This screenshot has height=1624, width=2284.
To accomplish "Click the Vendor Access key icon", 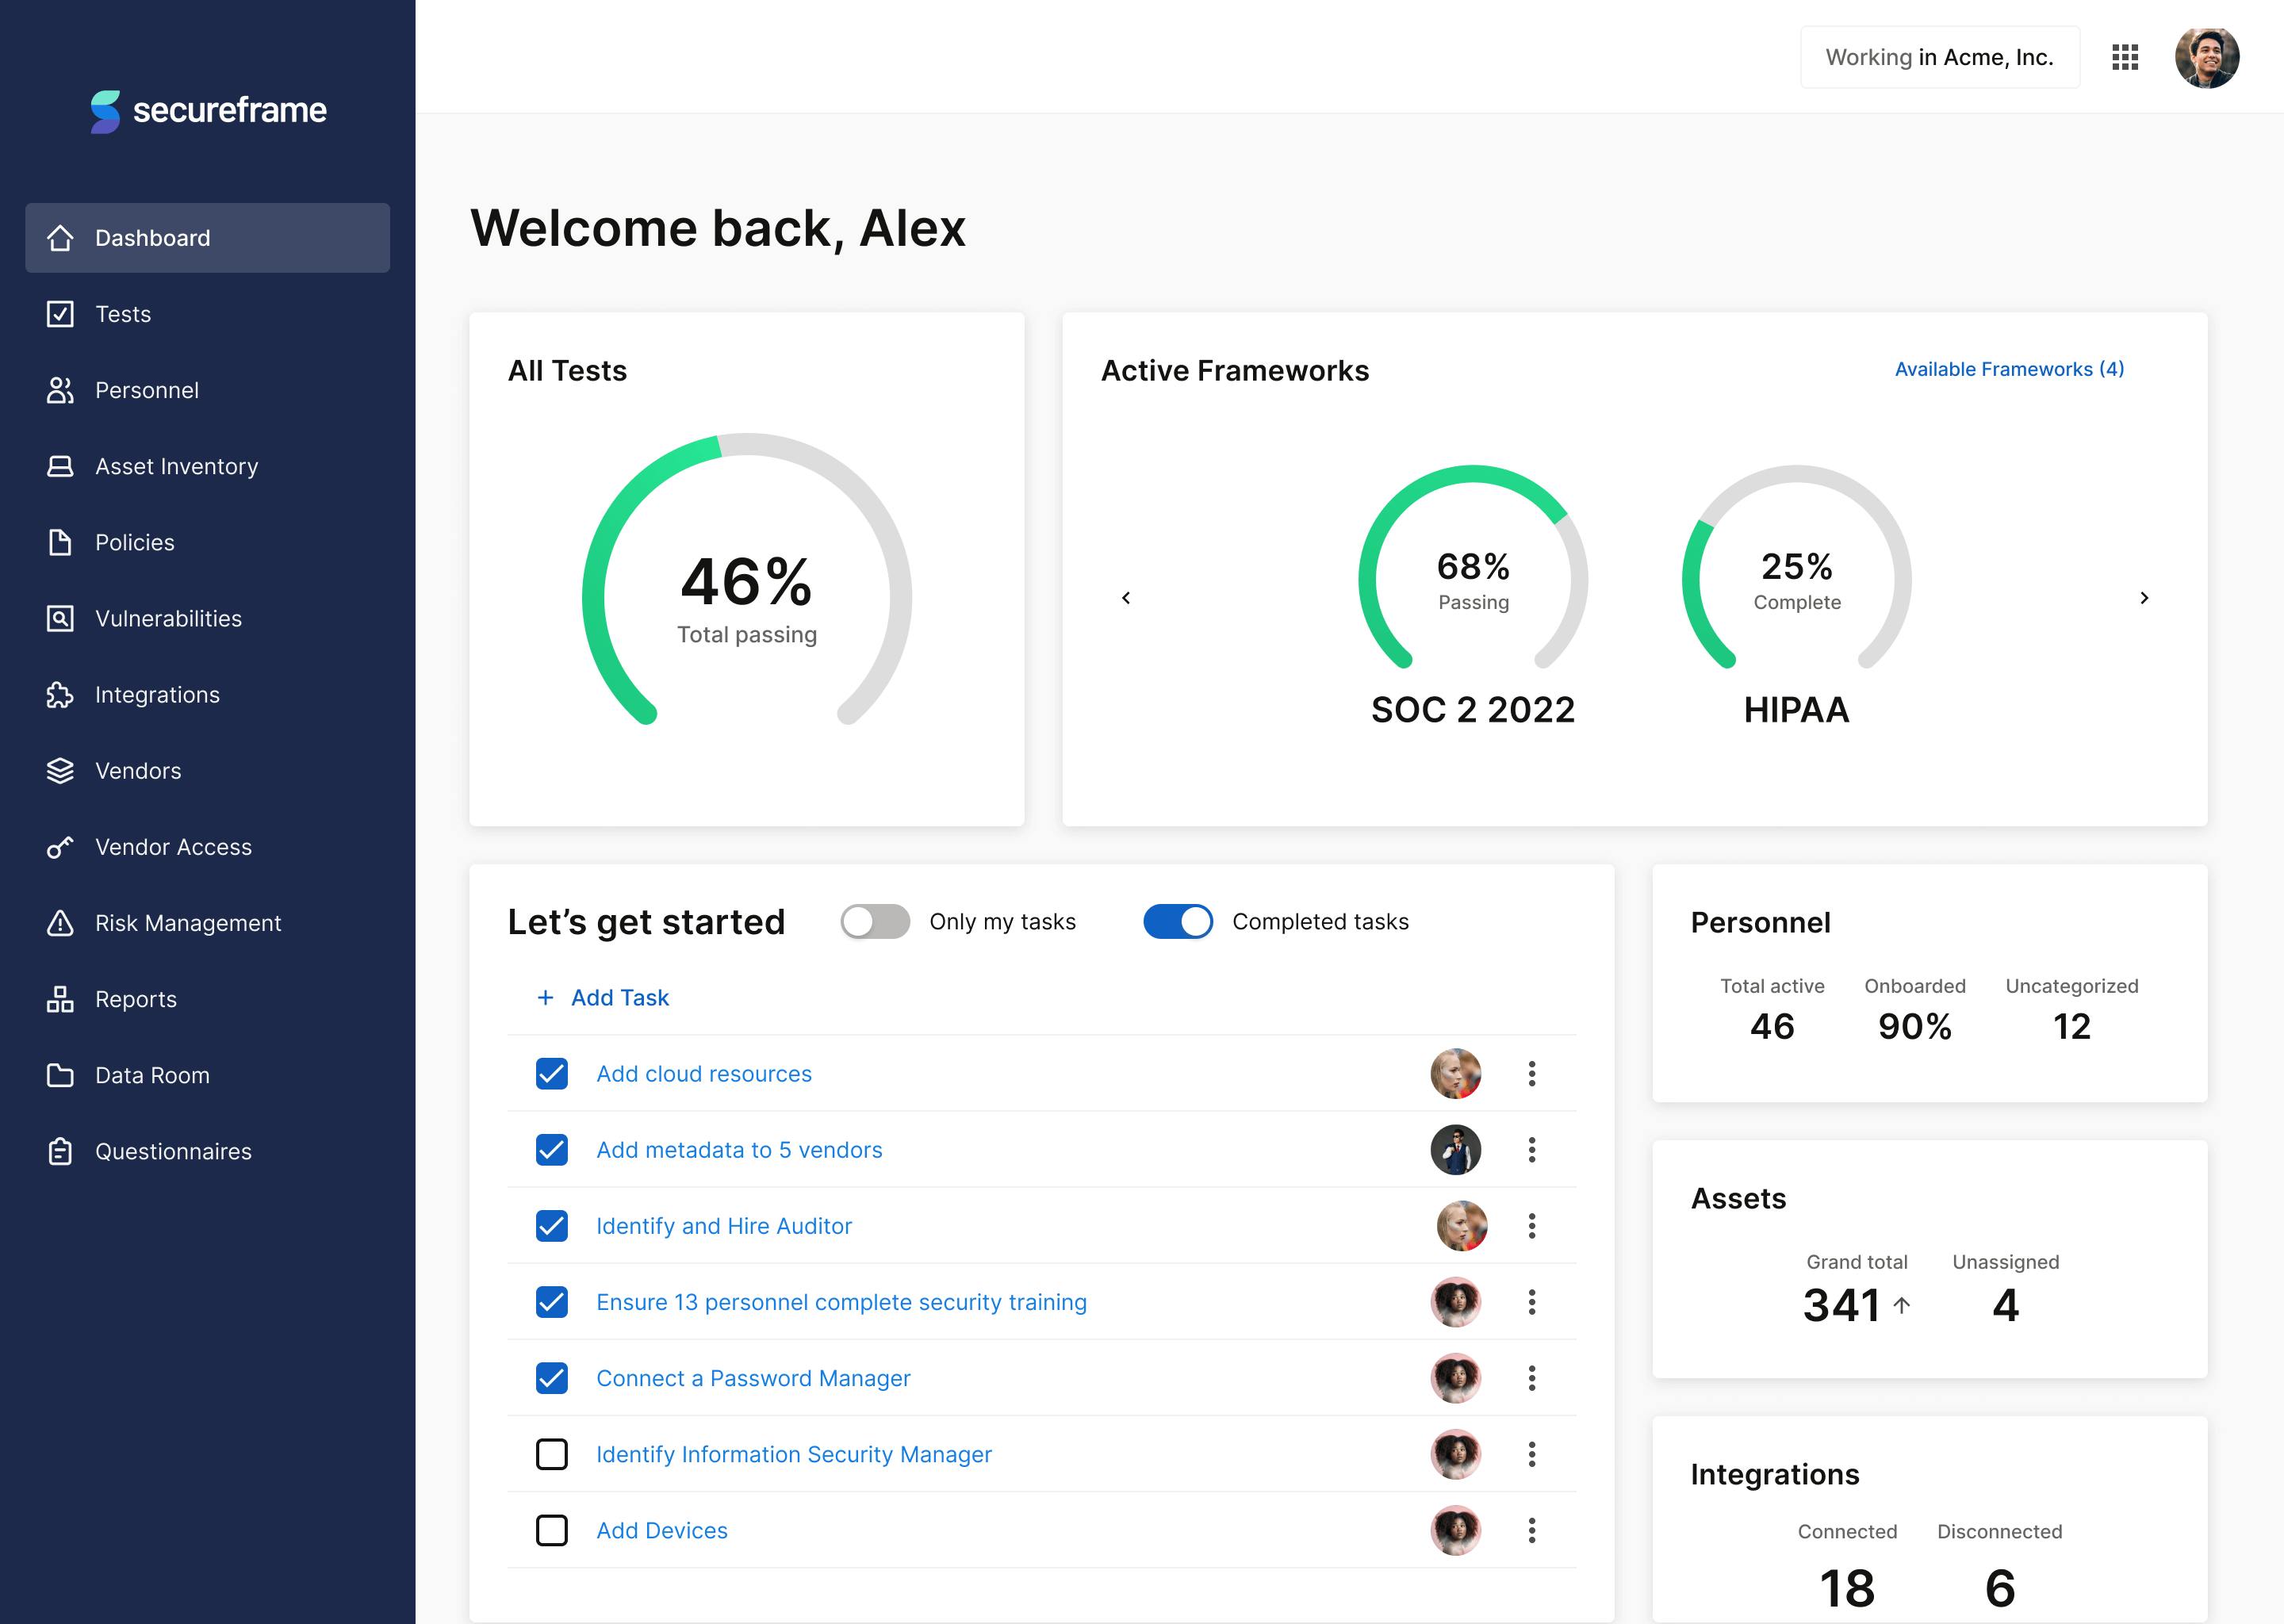I will pyautogui.click(x=60, y=847).
